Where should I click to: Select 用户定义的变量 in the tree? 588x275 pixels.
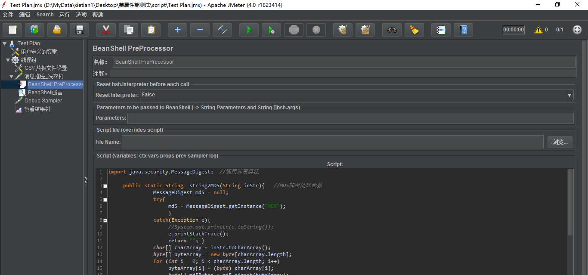[39, 52]
